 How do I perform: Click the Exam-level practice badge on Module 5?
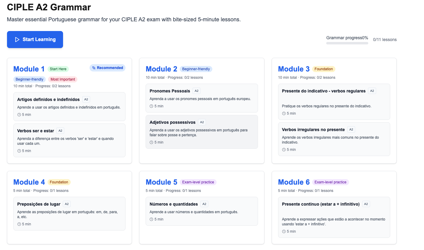point(198,182)
